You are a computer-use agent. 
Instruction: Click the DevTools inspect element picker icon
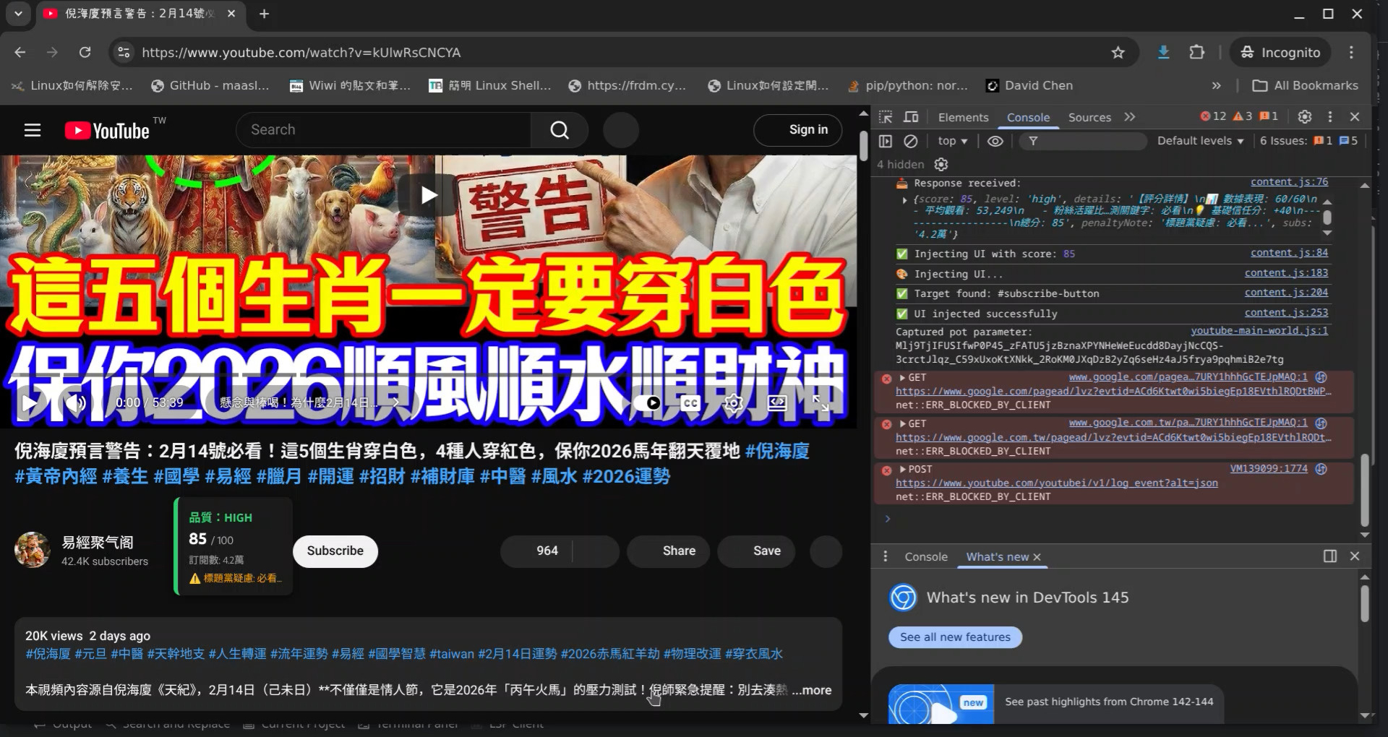point(886,117)
